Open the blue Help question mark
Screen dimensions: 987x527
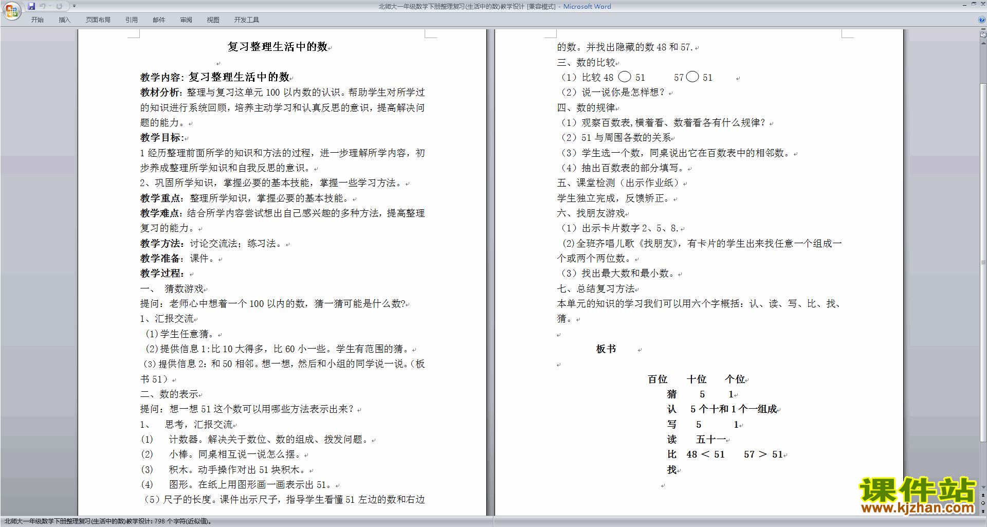coord(982,20)
